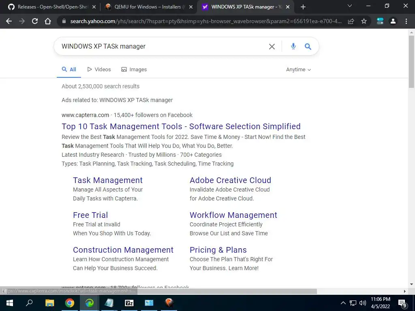Open the Adobe Creative Cloud sublink
This screenshot has width=415, height=311.
coord(230,180)
